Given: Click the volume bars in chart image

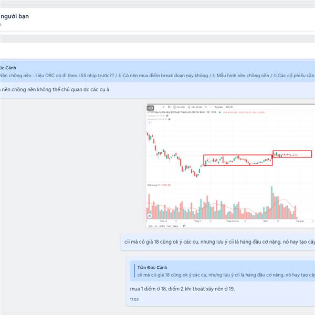Looking at the screenshot, I should click(222, 204).
